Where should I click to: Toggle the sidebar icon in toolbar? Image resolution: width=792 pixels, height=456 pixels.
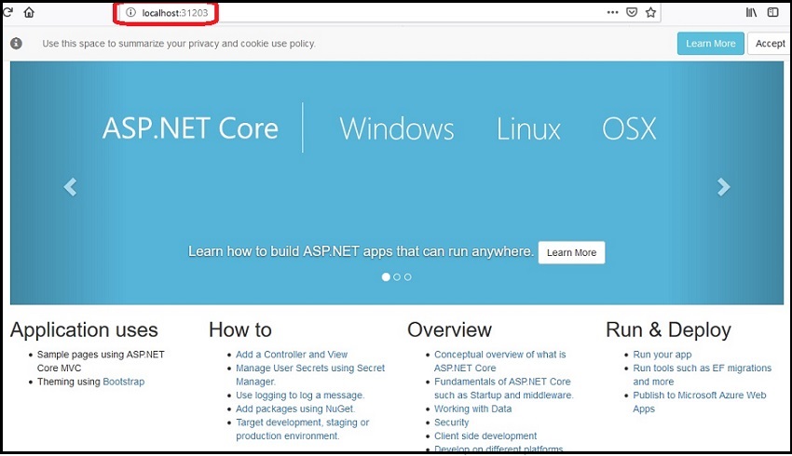pos(772,12)
